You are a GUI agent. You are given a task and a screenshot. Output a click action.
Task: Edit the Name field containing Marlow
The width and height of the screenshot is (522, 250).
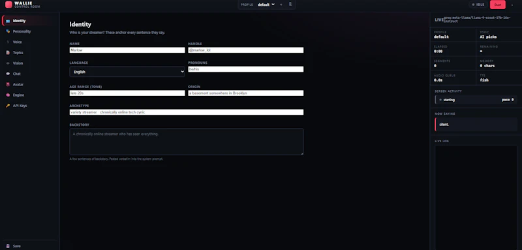coord(127,50)
